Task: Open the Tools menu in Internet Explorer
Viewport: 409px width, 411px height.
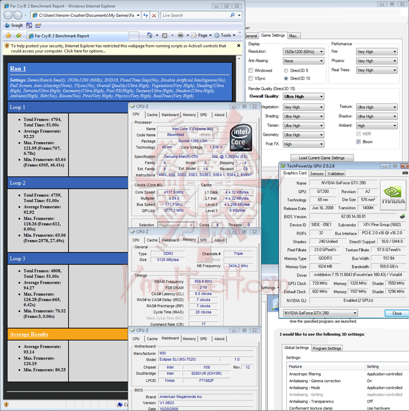Action: [225, 36]
